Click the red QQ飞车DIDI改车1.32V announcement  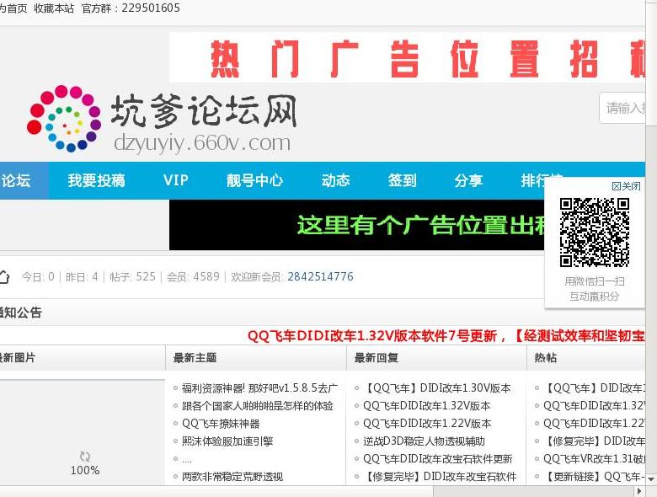point(446,335)
